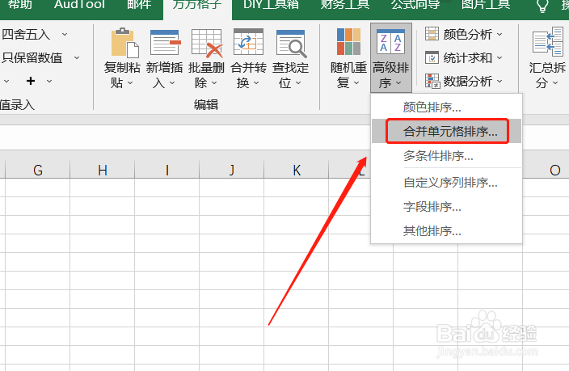Switch to the DIY工具箱 tab
This screenshot has width=569, height=371.
pos(271,4)
